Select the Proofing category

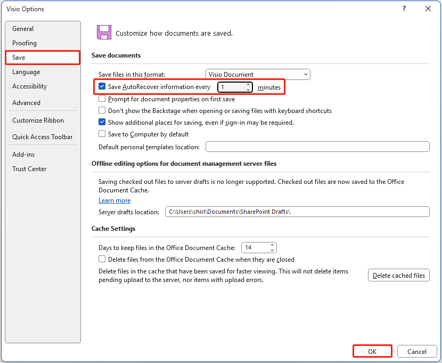(24, 43)
